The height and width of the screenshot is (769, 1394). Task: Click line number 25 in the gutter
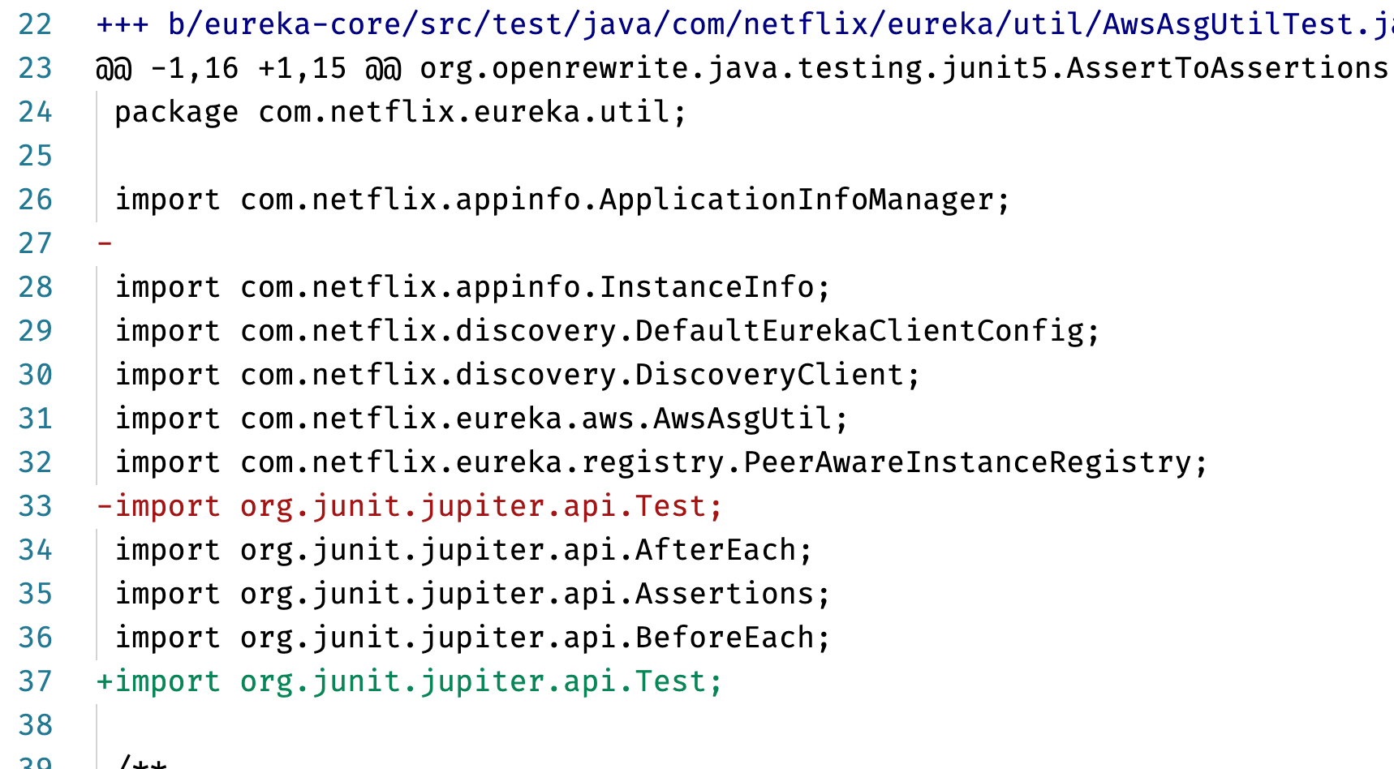[x=35, y=155]
